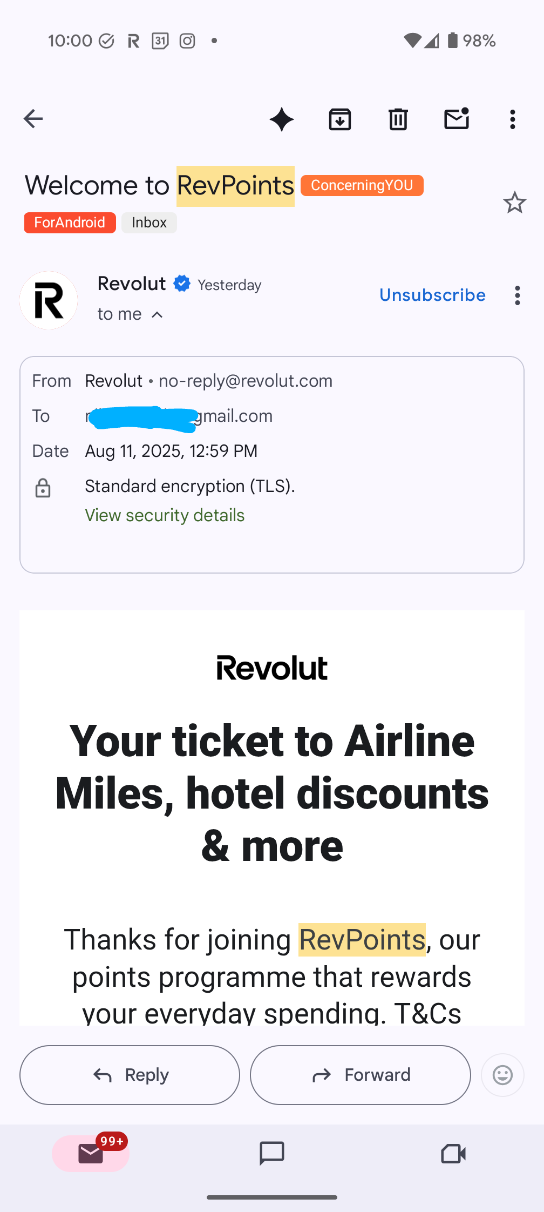The width and height of the screenshot is (544, 1212).
Task: Tap the back arrow to return
Action: (33, 119)
